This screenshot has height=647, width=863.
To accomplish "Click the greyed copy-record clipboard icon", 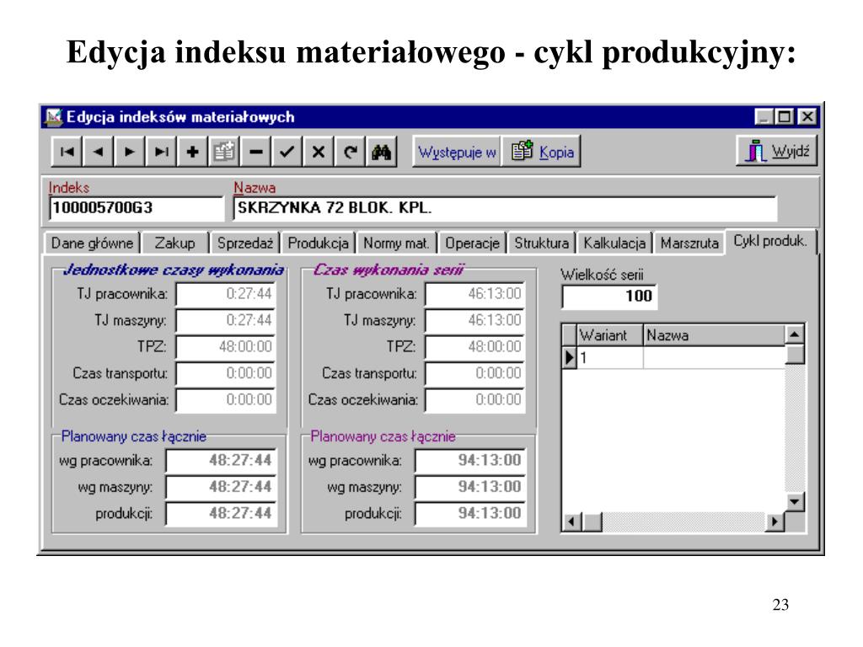I will click(224, 152).
